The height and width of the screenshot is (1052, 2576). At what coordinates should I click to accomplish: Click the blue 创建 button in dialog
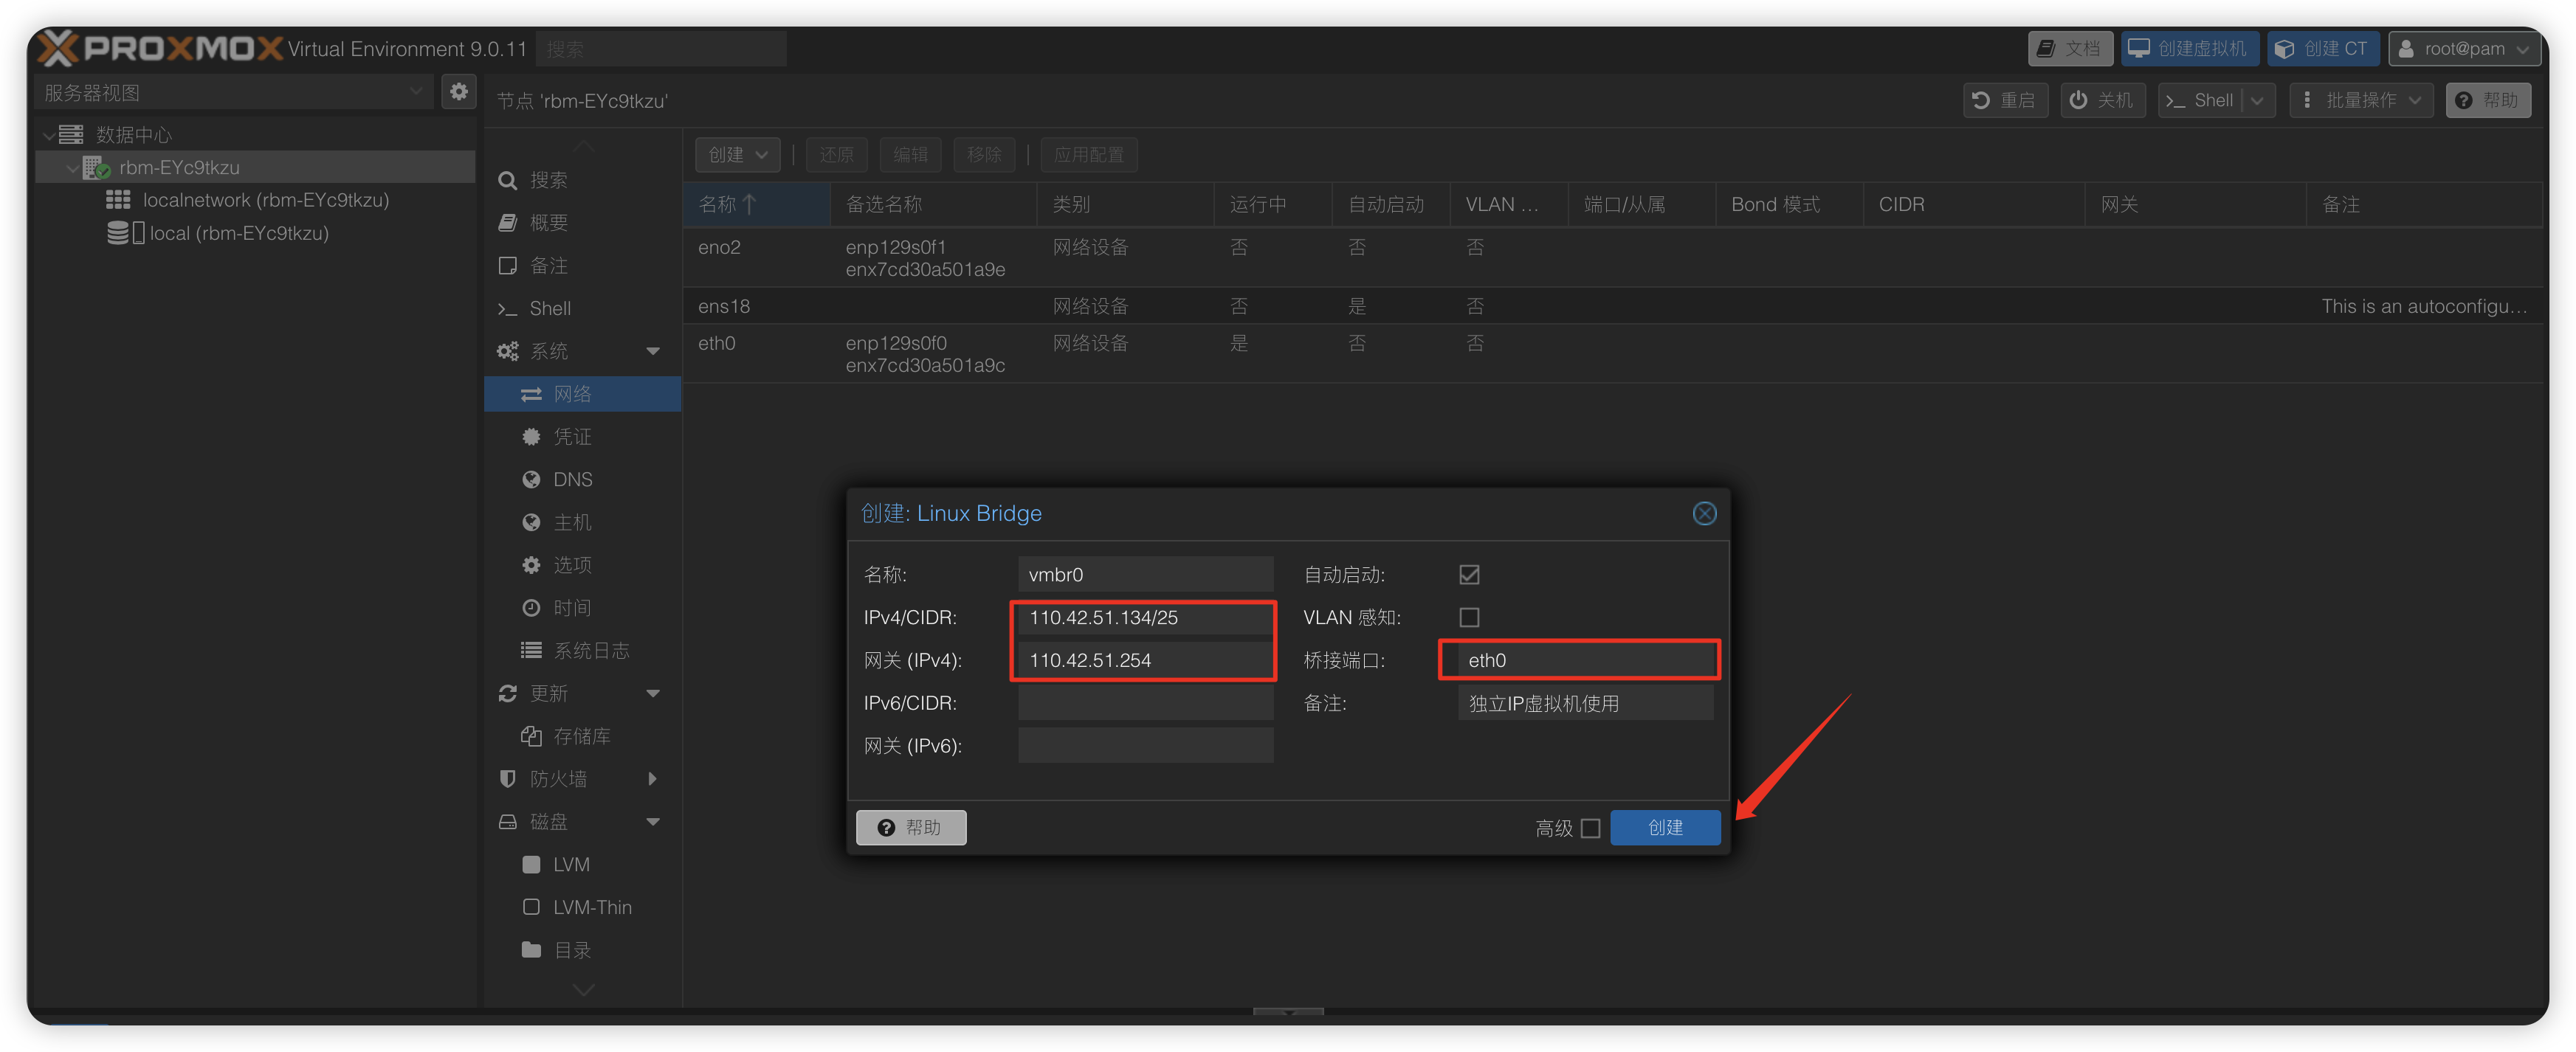click(1664, 827)
